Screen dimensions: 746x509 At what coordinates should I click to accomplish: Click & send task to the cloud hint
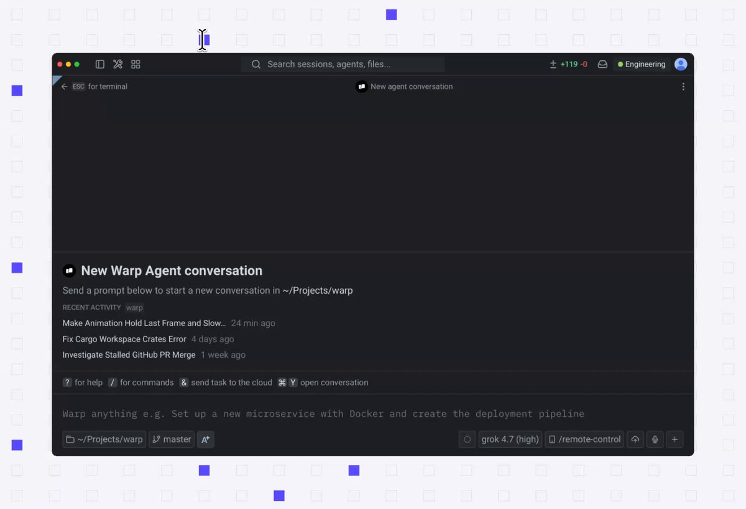tap(226, 383)
